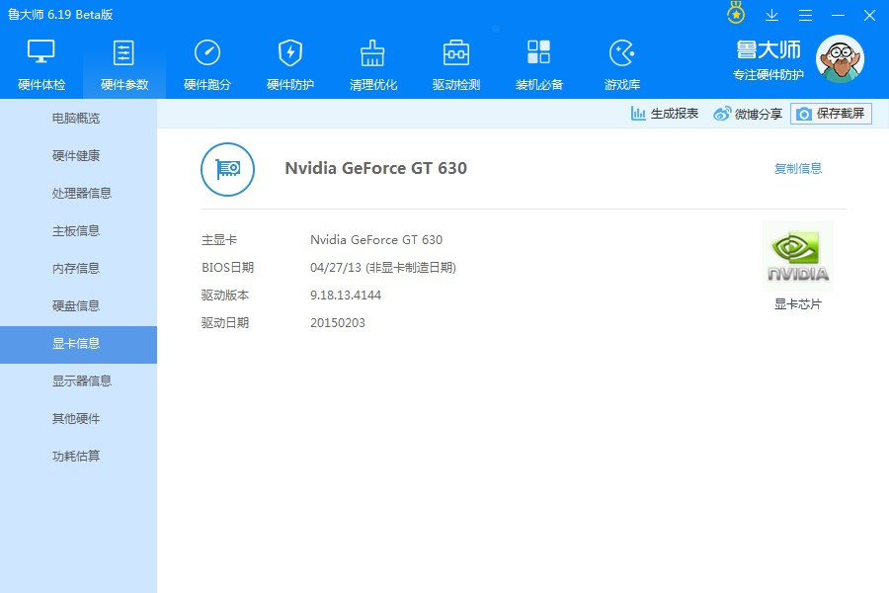This screenshot has height=593, width=889.
Task: Open 清理优化 cleanup broom tool
Action: pyautogui.click(x=373, y=65)
